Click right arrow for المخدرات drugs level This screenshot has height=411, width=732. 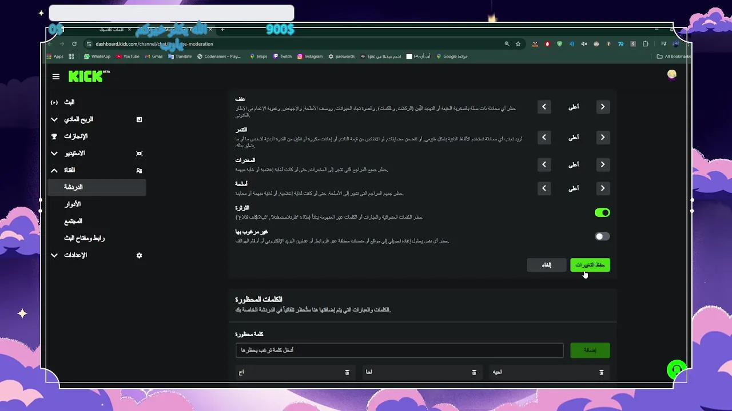point(603,164)
